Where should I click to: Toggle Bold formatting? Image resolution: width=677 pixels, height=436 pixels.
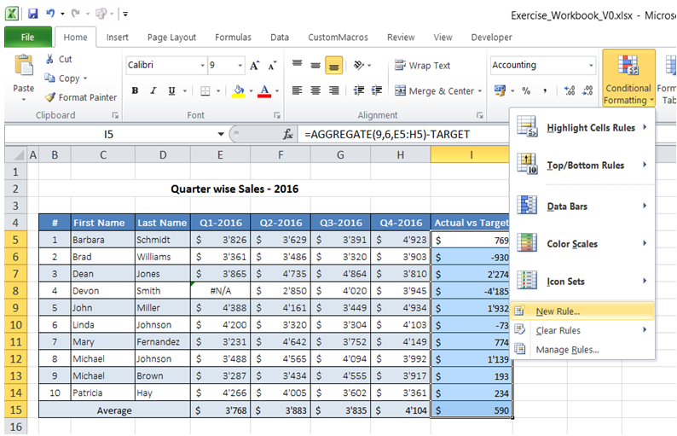[x=135, y=91]
